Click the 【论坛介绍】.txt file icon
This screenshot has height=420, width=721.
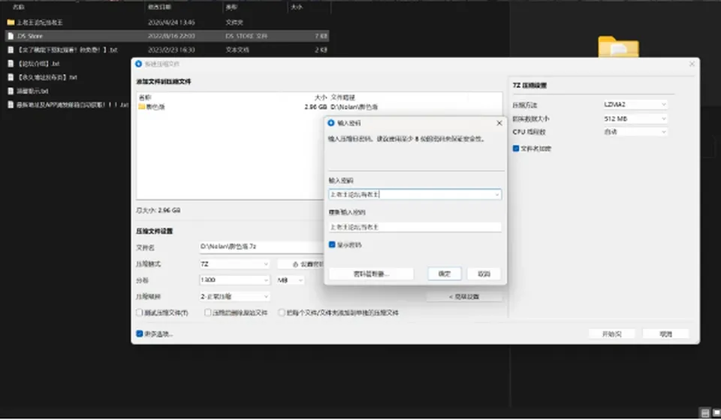(11, 63)
